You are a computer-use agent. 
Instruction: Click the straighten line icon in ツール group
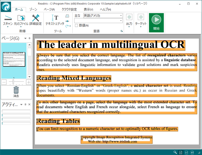click(67, 21)
